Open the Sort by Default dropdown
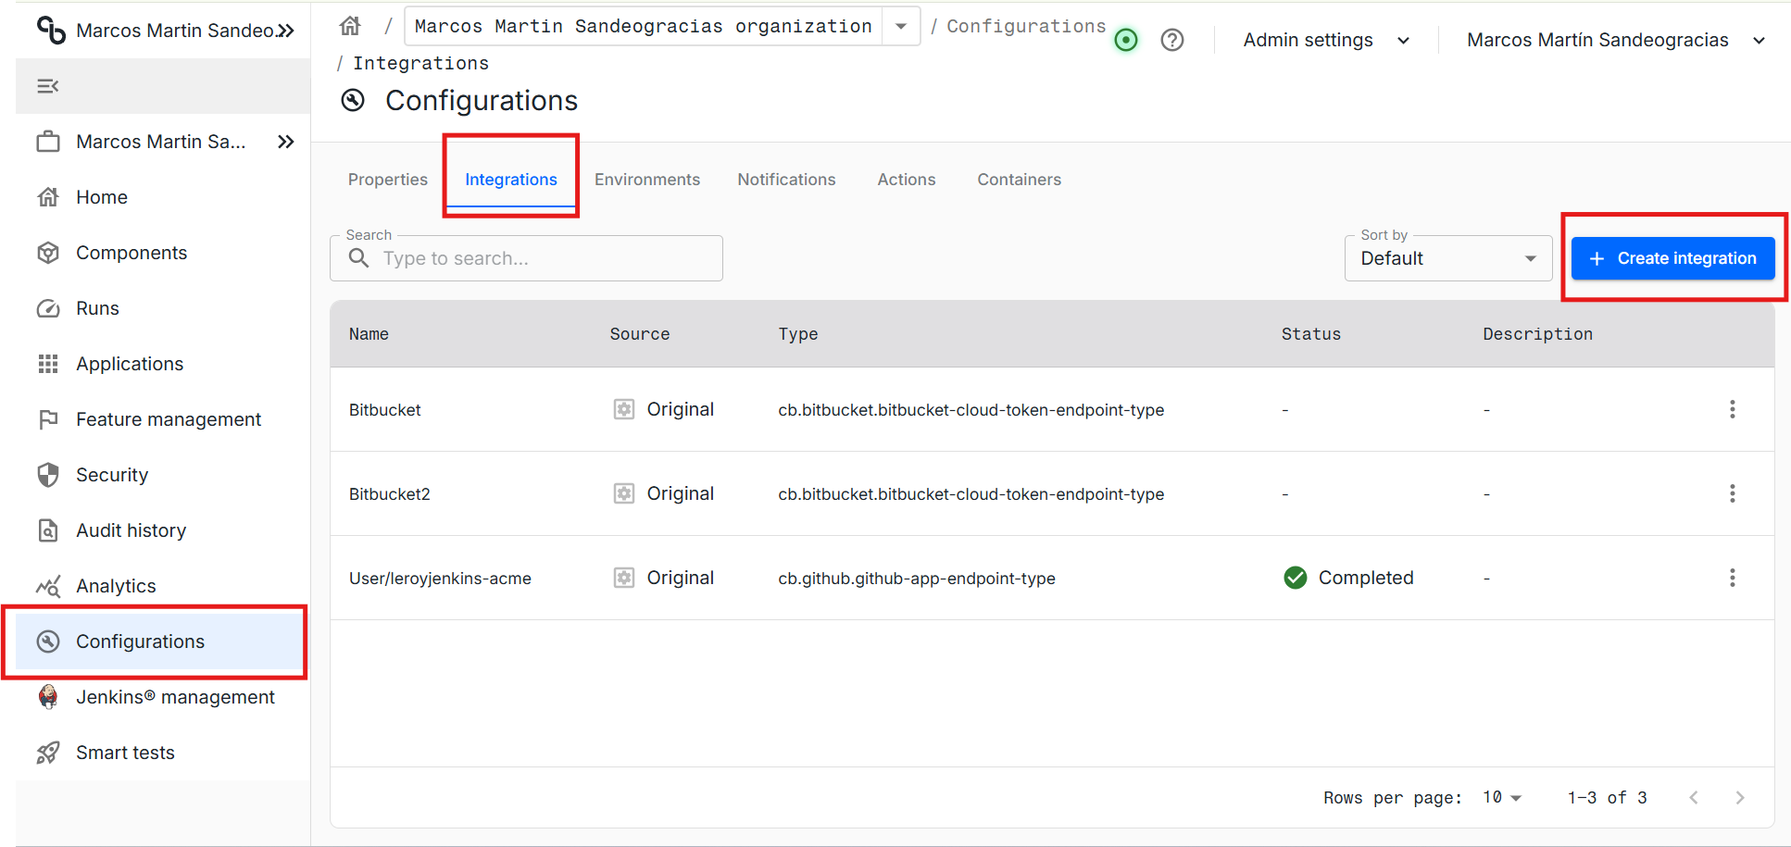 [1447, 258]
